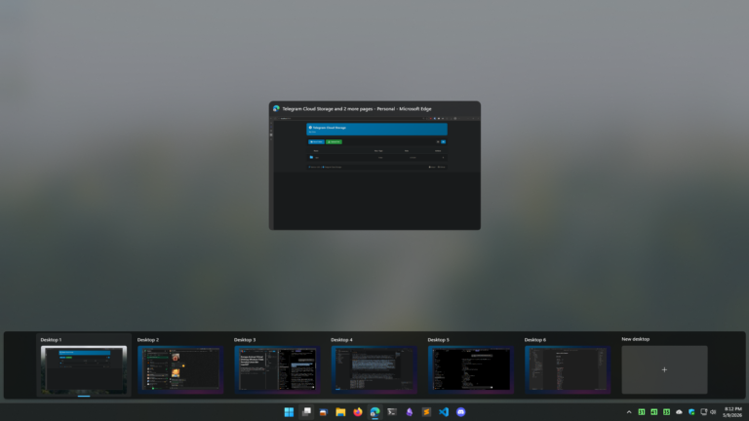The width and height of the screenshot is (749, 421).
Task: Open the OneDrive cloud tray icon
Action: (679, 412)
